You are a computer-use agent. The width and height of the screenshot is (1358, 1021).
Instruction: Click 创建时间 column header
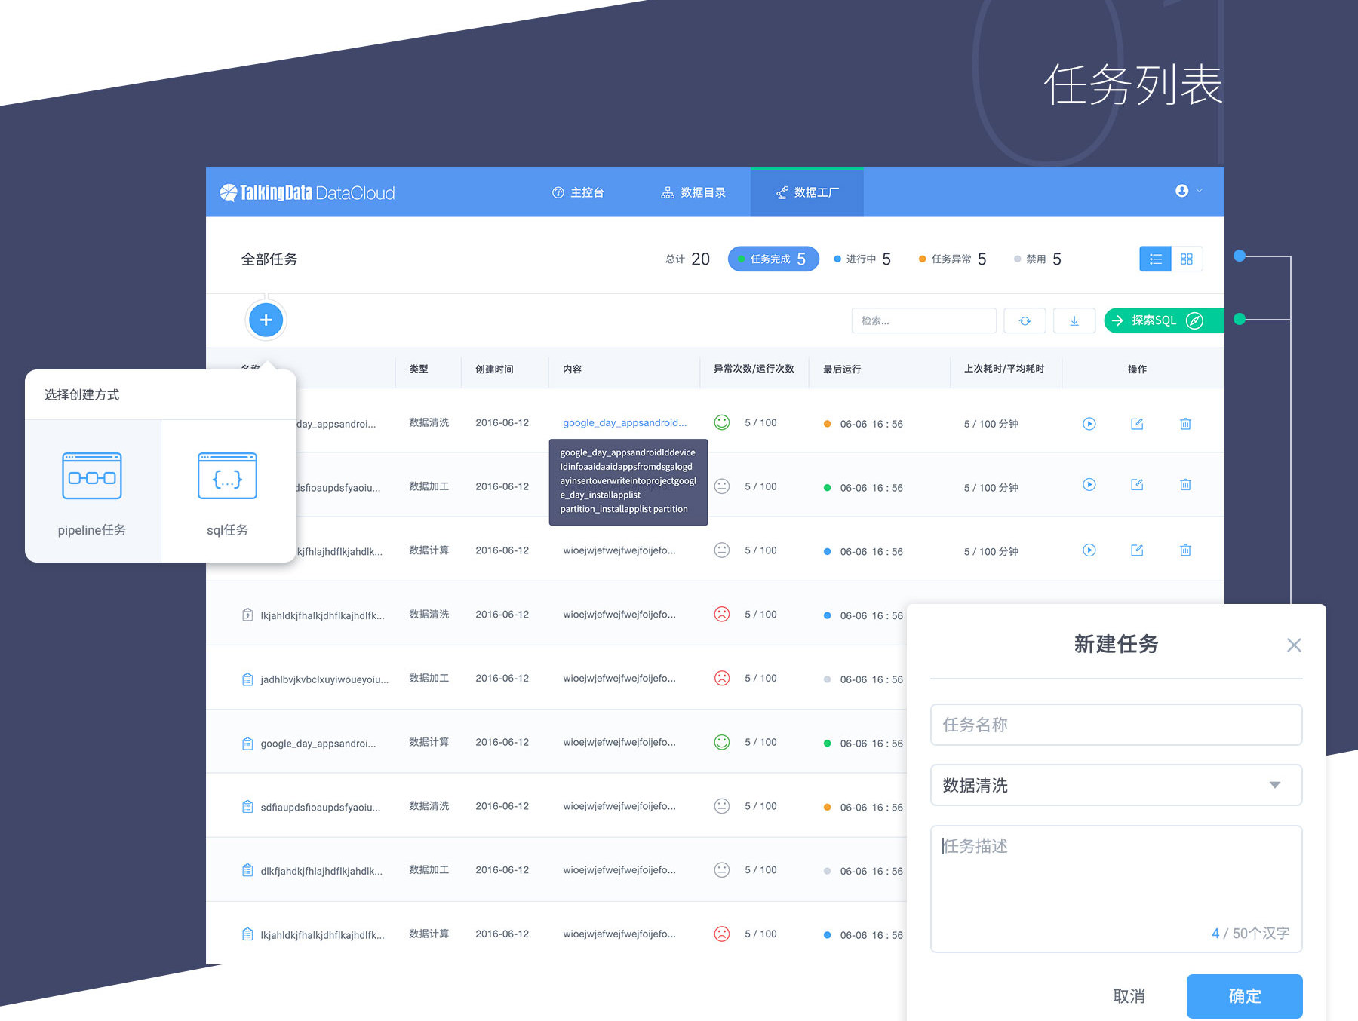tap(494, 369)
